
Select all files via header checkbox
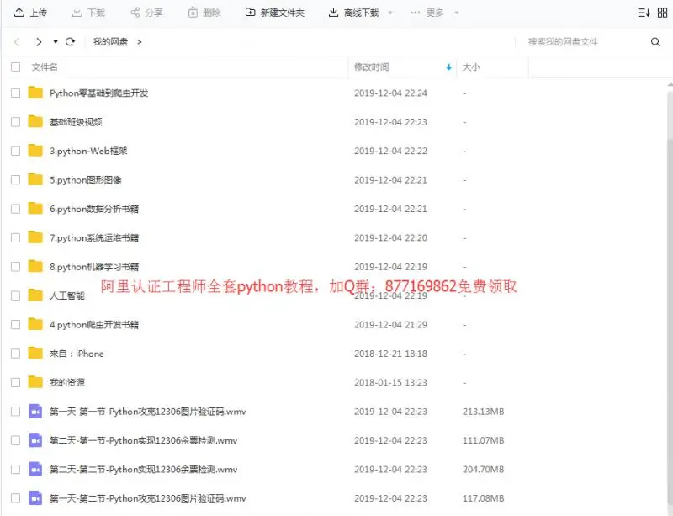pos(14,66)
